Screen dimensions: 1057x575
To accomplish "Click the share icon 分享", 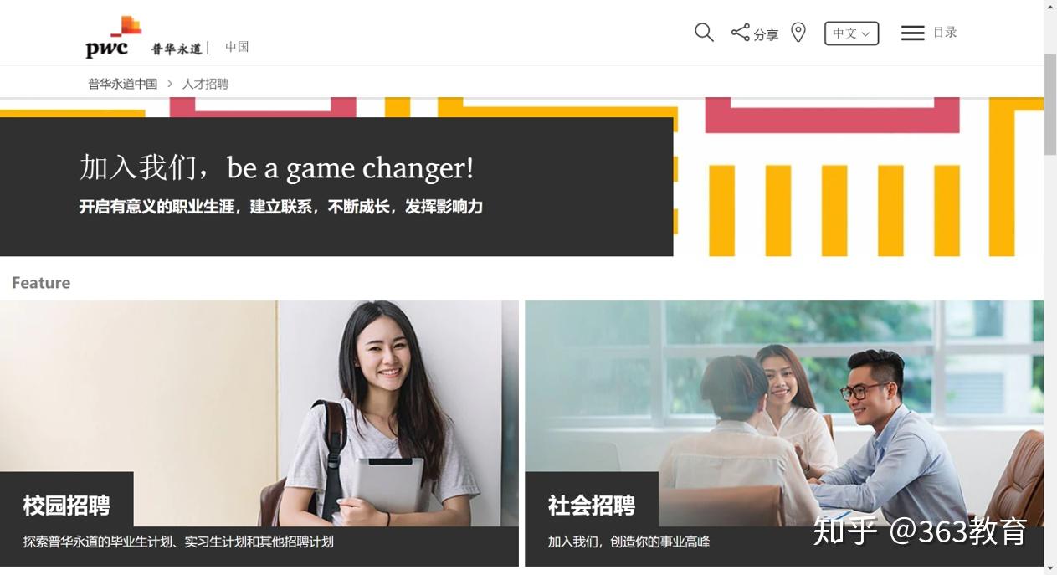I will click(754, 33).
